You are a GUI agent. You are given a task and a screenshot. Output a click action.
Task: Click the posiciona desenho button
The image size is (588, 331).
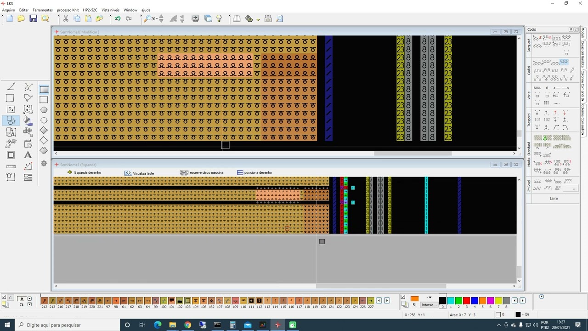(x=254, y=172)
